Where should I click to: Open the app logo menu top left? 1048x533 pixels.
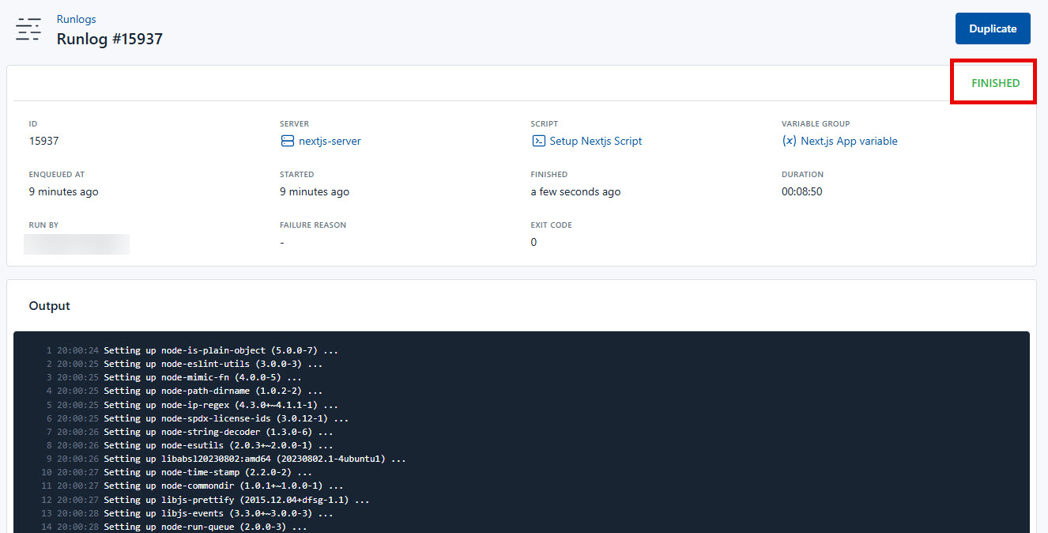(x=28, y=28)
